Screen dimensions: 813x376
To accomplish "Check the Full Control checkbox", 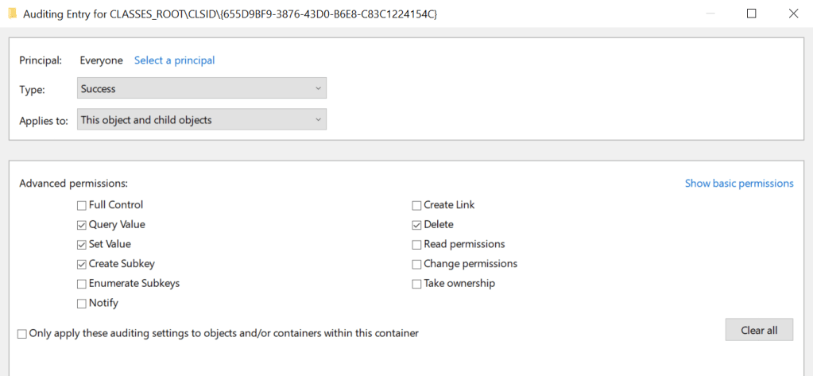I will [x=82, y=205].
